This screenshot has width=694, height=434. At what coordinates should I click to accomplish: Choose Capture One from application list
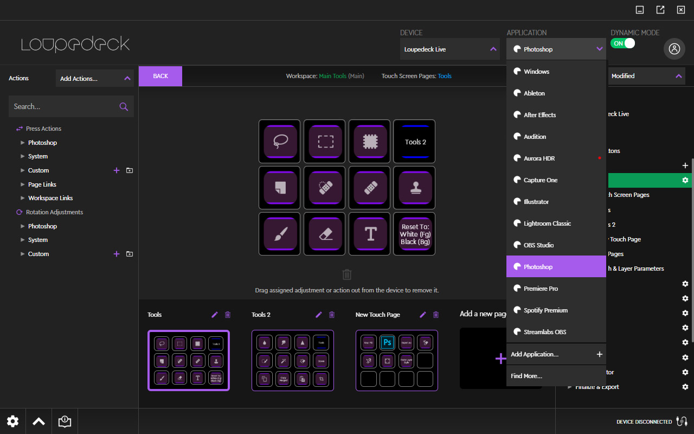pos(556,180)
